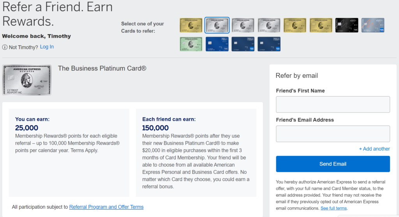Open See full terms link
The width and height of the screenshot is (399, 217).
[334, 208]
